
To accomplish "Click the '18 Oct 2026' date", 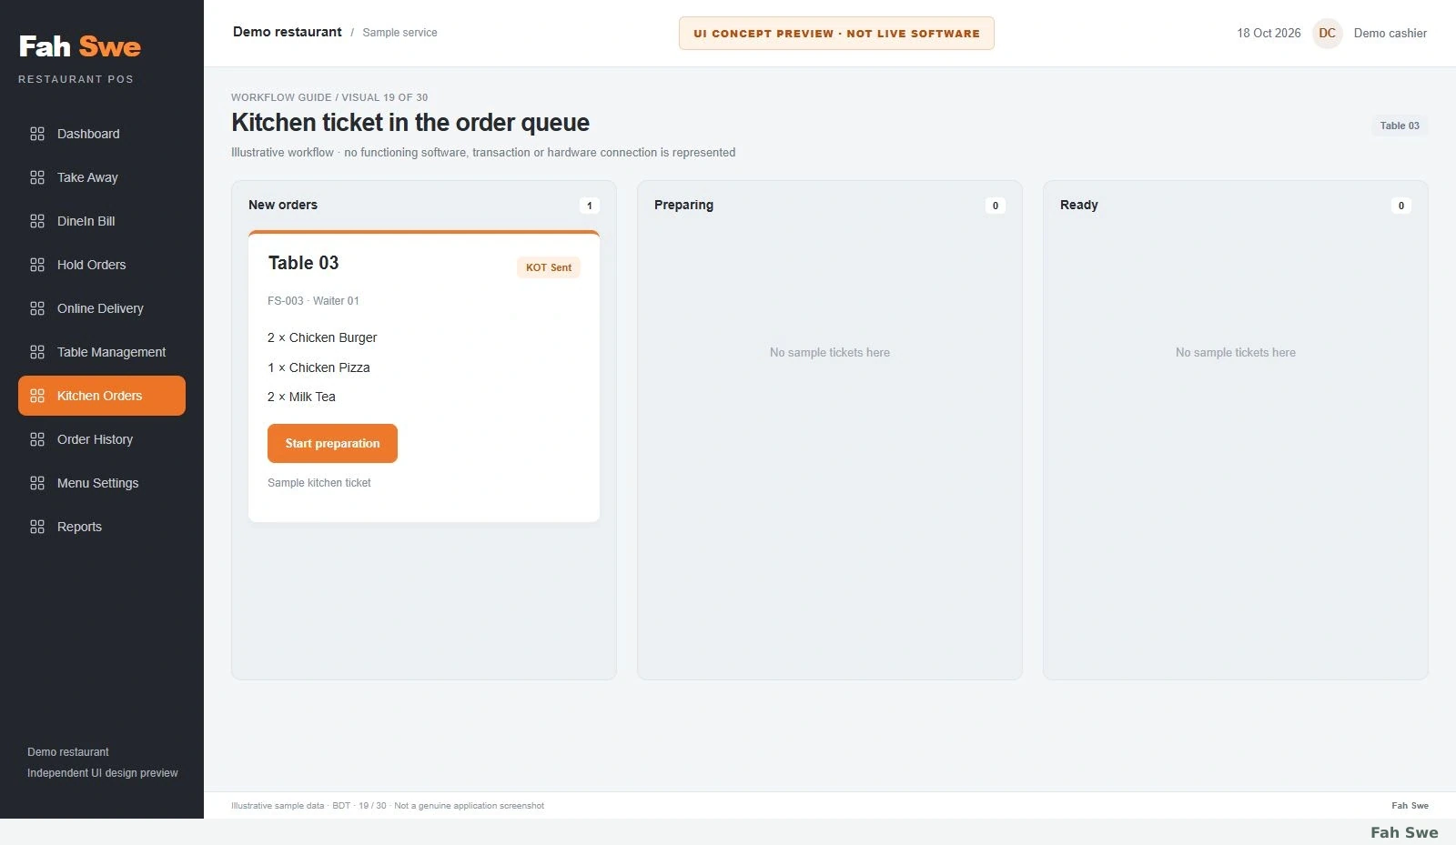I will pyautogui.click(x=1269, y=34).
